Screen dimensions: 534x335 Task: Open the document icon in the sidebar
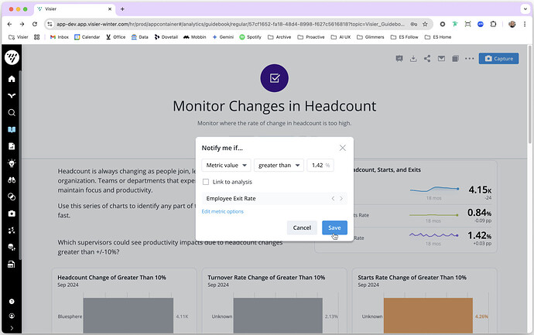[x=12, y=146]
